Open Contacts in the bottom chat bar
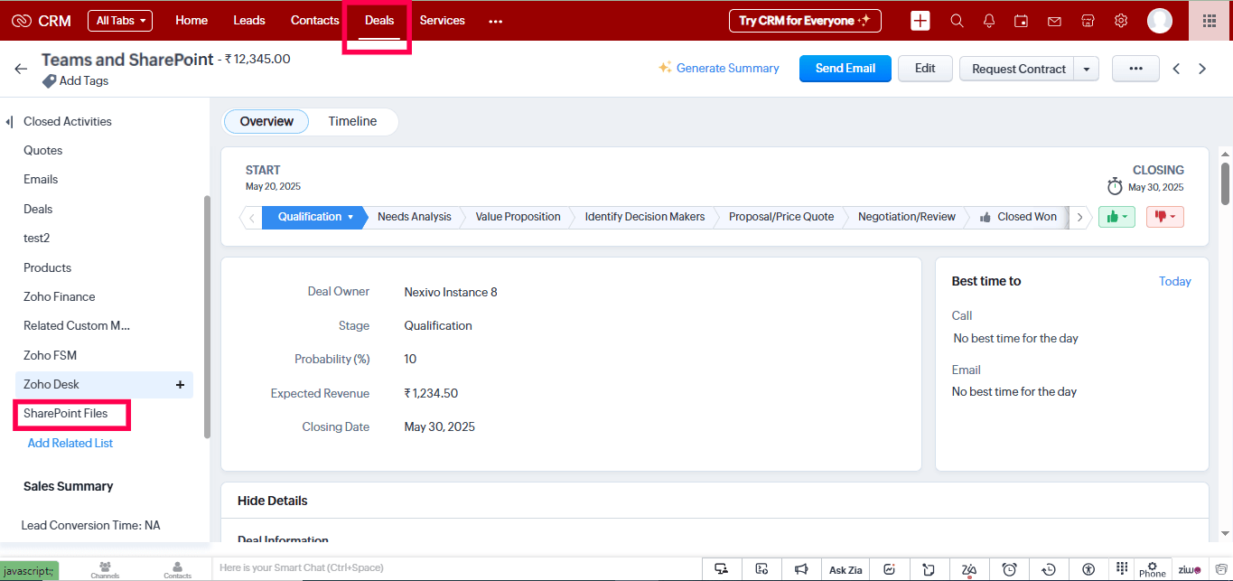1233x581 pixels. point(177,569)
